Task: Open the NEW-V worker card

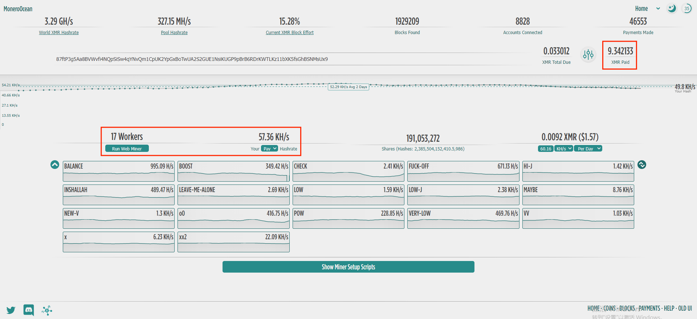Action: (119, 219)
